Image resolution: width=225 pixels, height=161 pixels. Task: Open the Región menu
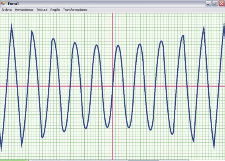point(55,10)
